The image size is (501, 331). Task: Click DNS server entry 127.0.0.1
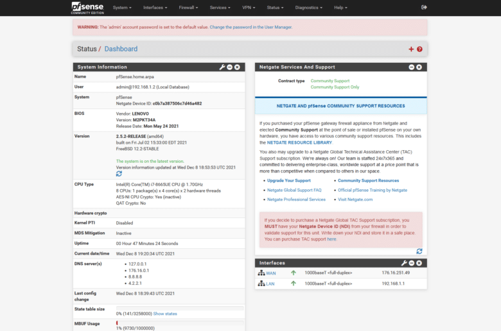click(137, 264)
